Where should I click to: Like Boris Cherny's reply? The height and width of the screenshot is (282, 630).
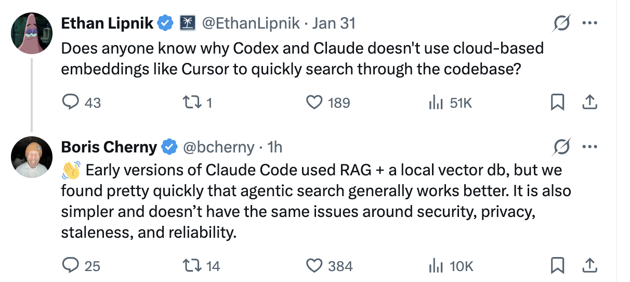tap(314, 266)
